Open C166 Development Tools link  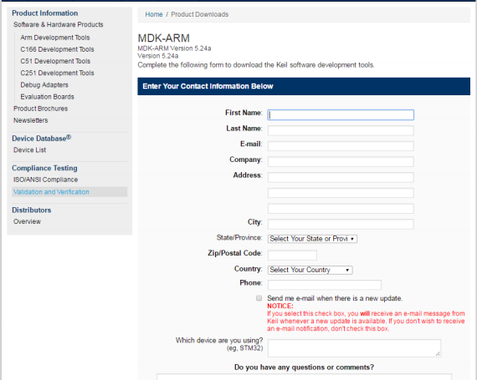point(57,49)
